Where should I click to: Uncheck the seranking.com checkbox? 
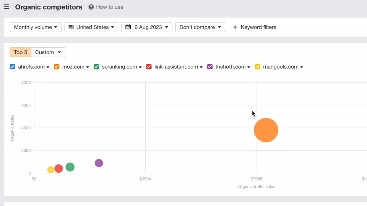click(x=96, y=67)
